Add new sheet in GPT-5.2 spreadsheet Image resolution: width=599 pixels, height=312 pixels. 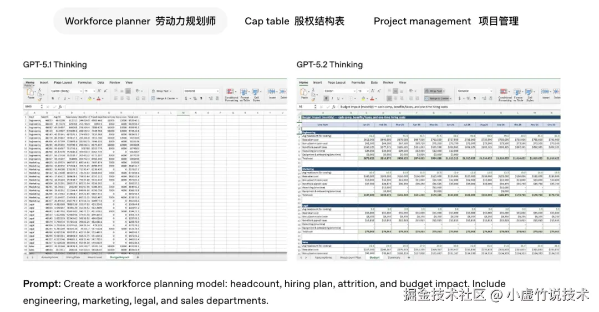click(x=409, y=257)
